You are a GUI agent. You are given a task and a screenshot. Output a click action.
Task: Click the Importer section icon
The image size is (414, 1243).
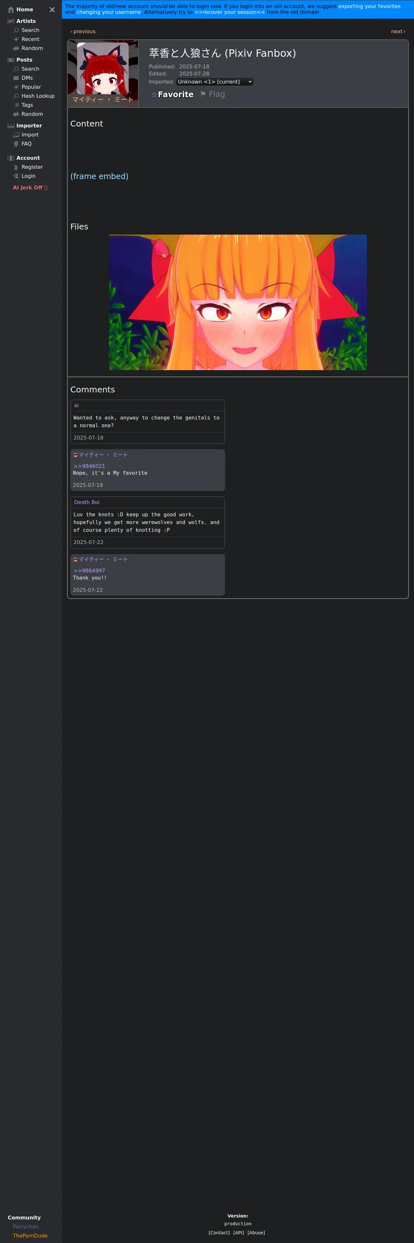tap(11, 126)
